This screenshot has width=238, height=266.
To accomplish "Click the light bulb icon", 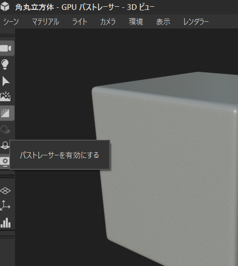I will (5, 64).
